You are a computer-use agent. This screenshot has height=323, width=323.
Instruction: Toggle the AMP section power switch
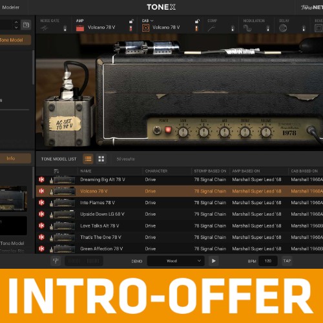[x=130, y=28]
